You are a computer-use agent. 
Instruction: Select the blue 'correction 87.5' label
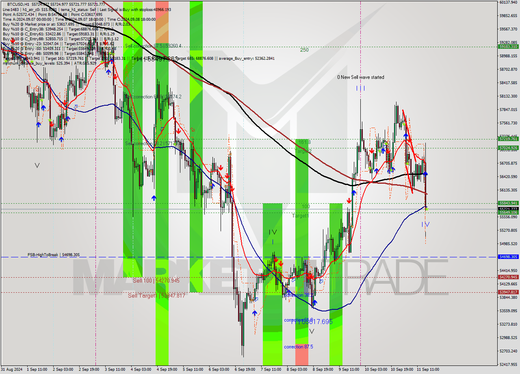click(x=299, y=347)
